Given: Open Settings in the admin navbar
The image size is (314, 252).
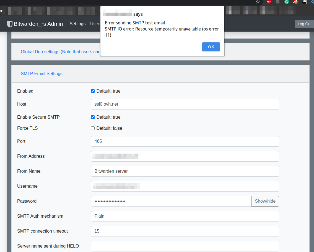Looking at the screenshot, I should 77,24.
